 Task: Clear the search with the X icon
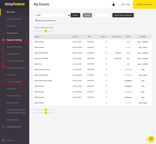tap(69, 15)
